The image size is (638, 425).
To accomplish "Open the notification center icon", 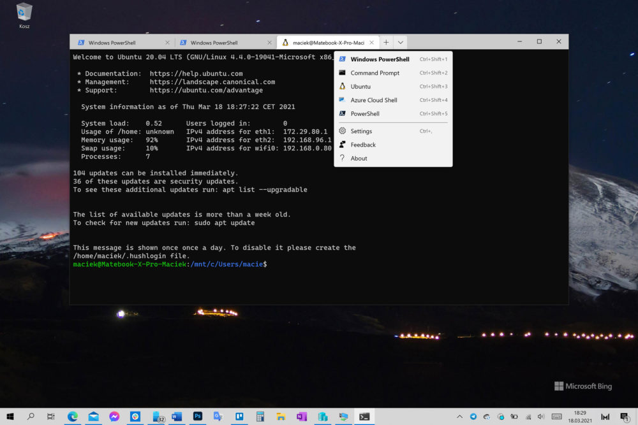I will (625, 417).
